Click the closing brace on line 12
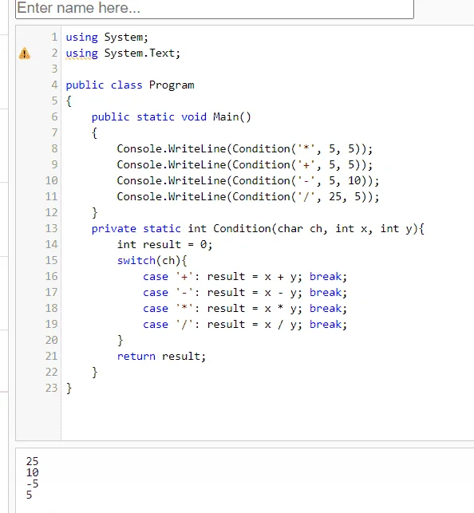This screenshot has width=474, height=513. coord(94,213)
